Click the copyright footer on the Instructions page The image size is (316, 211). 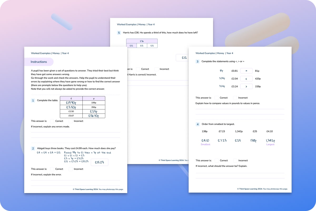coord(98,189)
